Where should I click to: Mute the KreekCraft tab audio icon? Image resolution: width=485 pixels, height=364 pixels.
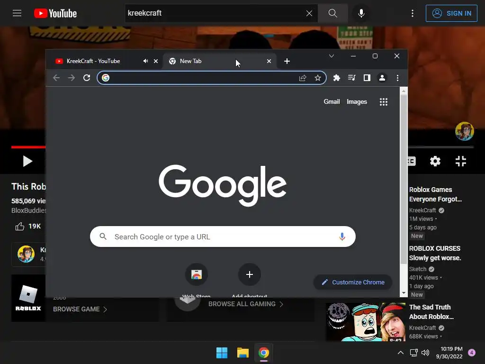(145, 61)
